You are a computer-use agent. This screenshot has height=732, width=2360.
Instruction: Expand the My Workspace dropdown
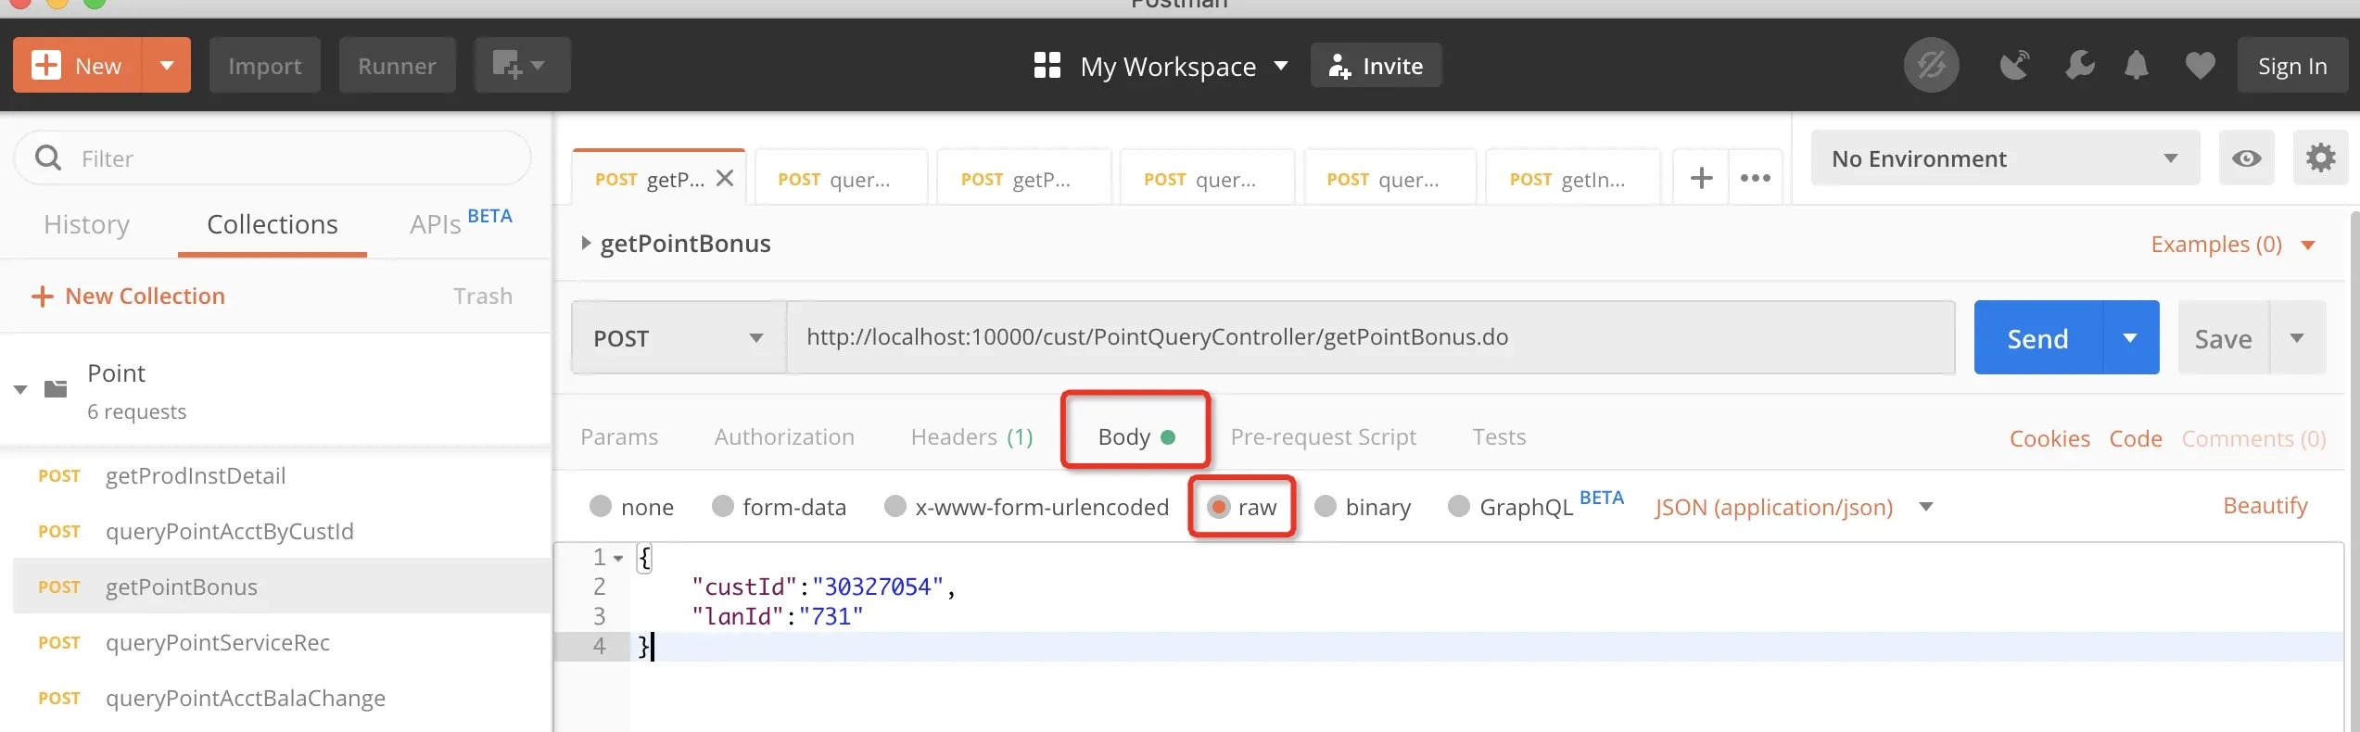point(1281,66)
